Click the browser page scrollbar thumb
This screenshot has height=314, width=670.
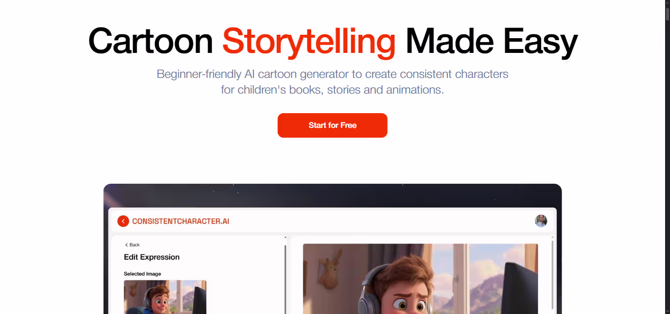click(668, 13)
